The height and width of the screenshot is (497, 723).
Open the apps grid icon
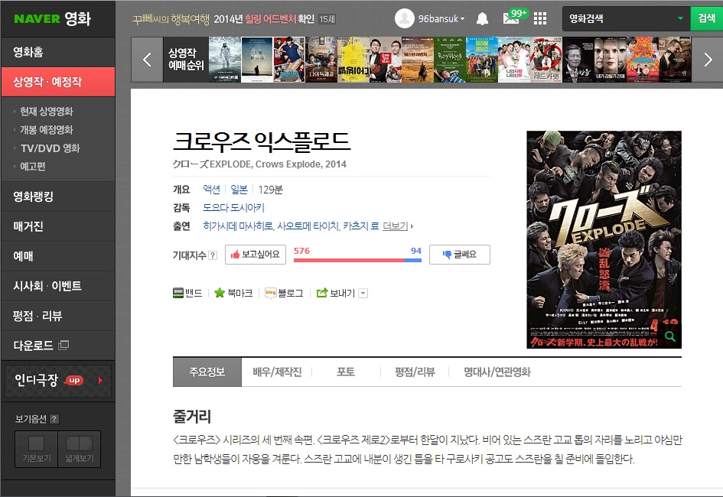(540, 18)
